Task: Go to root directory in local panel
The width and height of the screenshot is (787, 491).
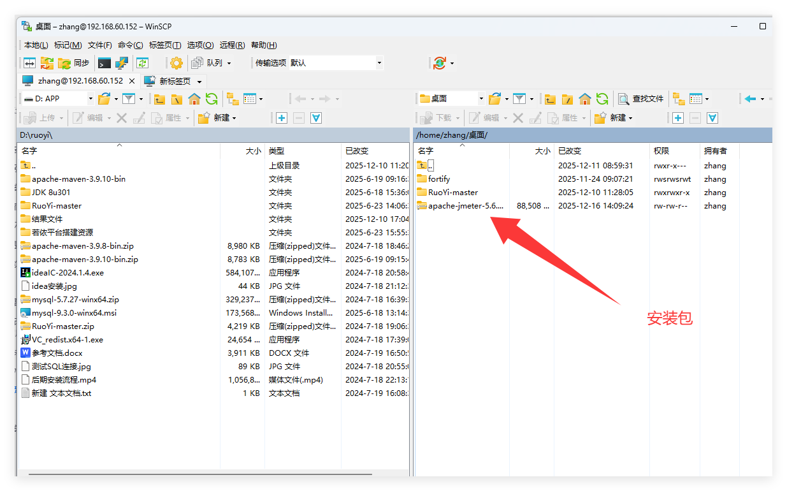Action: click(177, 99)
